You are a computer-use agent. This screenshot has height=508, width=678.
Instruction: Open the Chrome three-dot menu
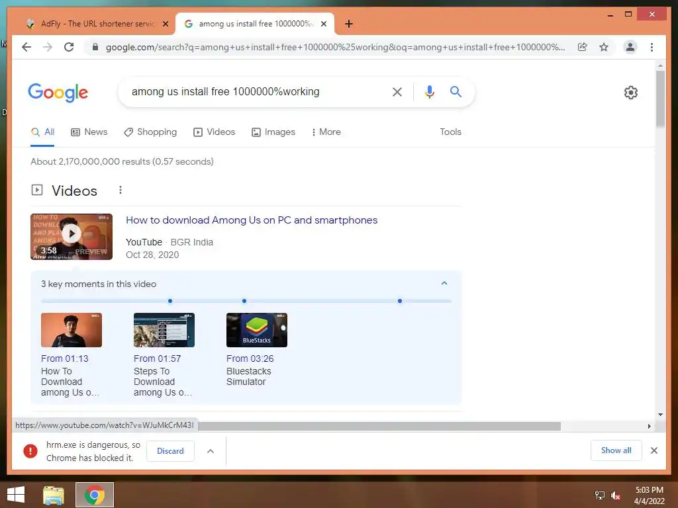[652, 47]
